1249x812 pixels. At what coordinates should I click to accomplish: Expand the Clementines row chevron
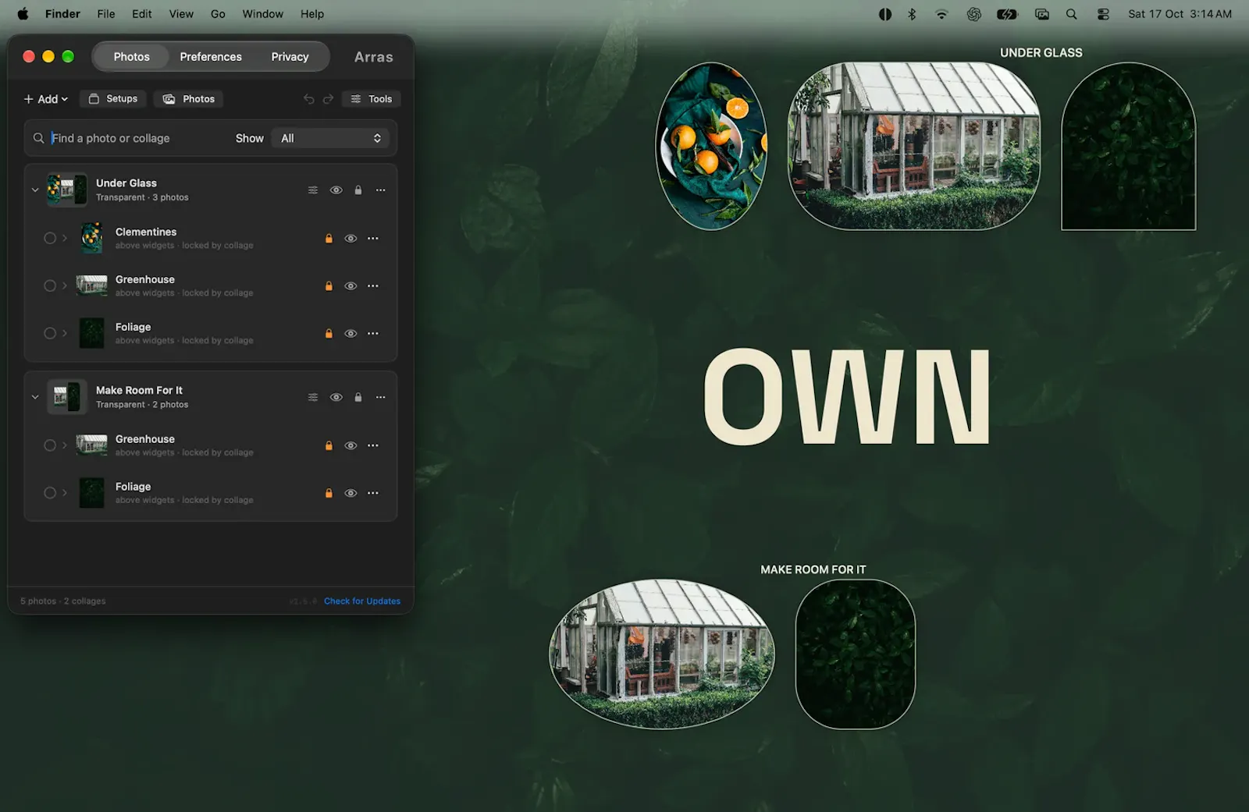(65, 239)
